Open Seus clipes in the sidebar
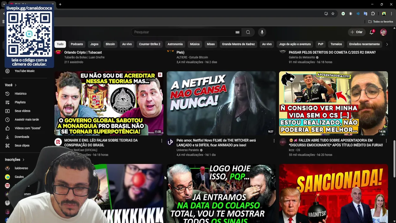 tap(22, 146)
